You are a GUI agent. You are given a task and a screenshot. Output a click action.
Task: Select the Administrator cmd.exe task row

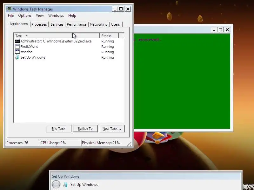pyautogui.click(x=69, y=41)
